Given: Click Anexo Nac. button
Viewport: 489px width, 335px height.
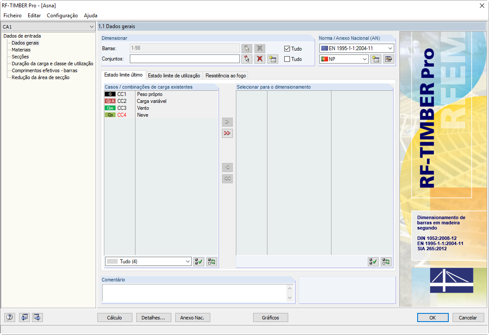Looking at the screenshot, I should (193, 318).
